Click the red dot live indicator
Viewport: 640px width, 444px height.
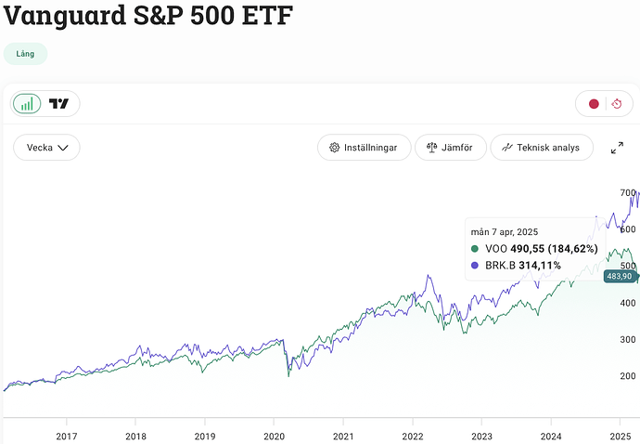point(594,104)
